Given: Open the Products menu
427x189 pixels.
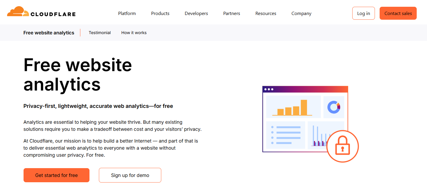Looking at the screenshot, I should [160, 14].
